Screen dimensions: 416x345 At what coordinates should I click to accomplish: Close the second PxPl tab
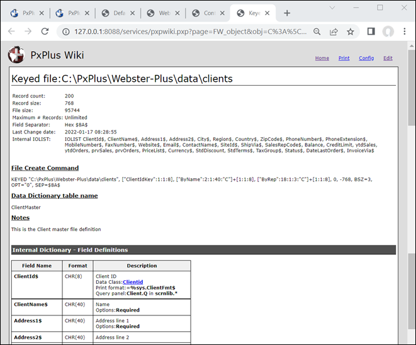87,13
